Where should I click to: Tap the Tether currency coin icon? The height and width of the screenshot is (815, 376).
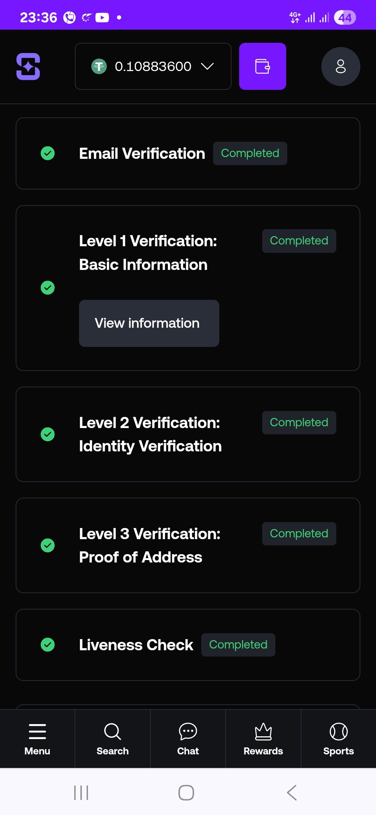tap(99, 66)
